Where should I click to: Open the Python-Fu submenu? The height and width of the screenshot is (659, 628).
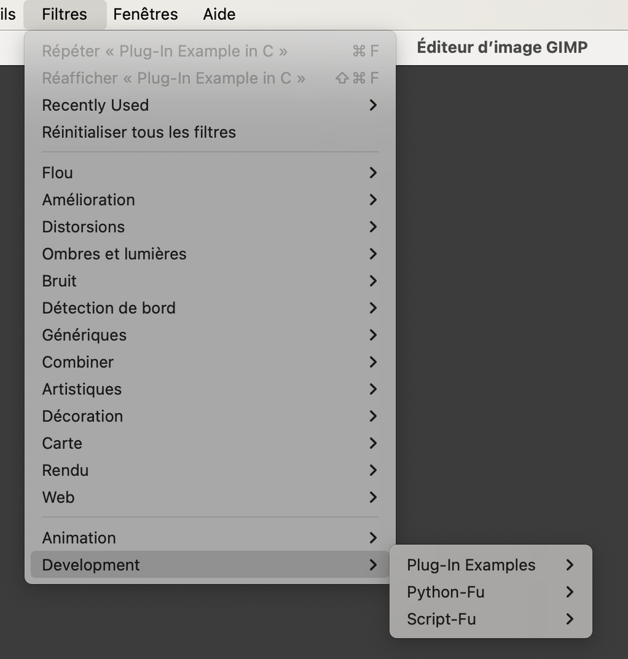[x=445, y=592]
